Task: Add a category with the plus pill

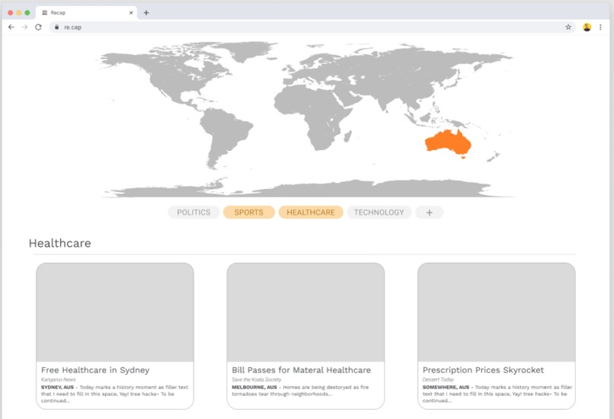Action: click(429, 213)
